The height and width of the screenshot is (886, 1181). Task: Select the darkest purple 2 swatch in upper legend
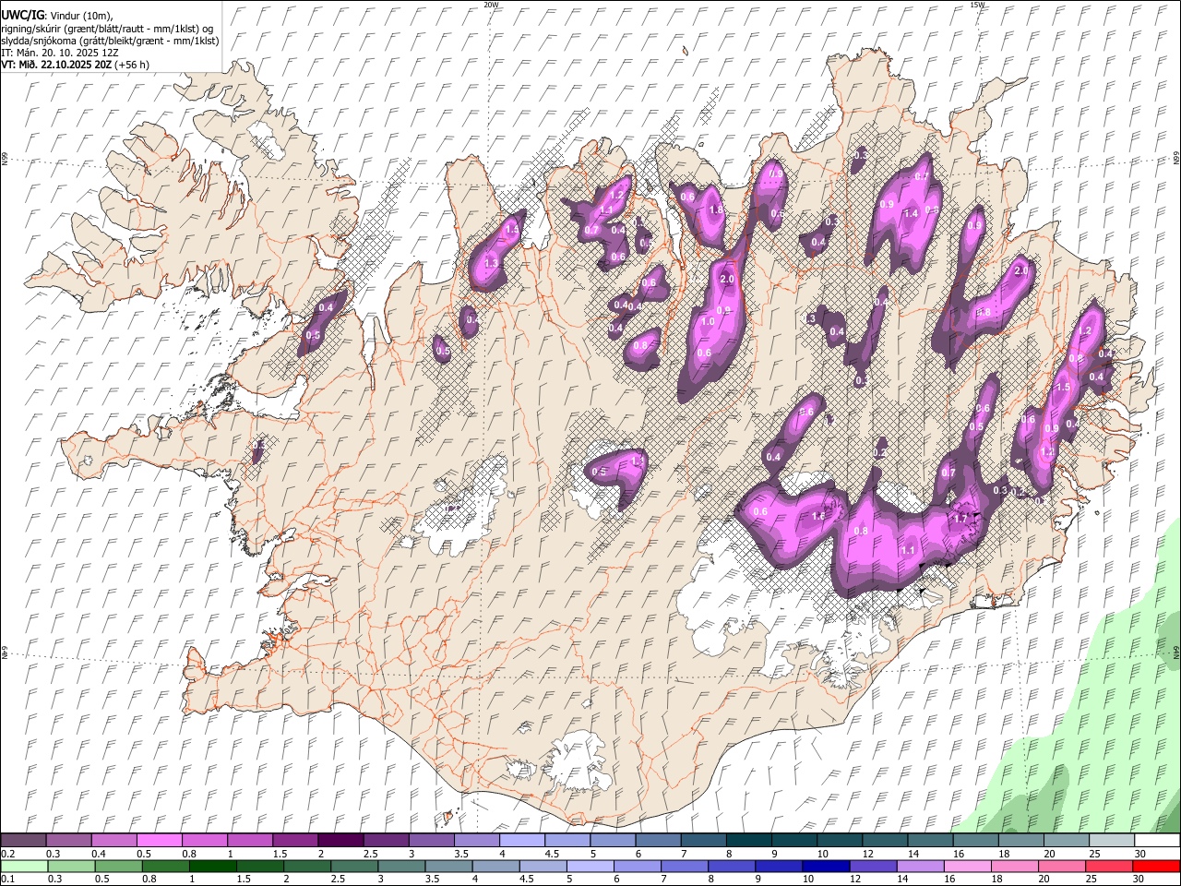coord(340,841)
